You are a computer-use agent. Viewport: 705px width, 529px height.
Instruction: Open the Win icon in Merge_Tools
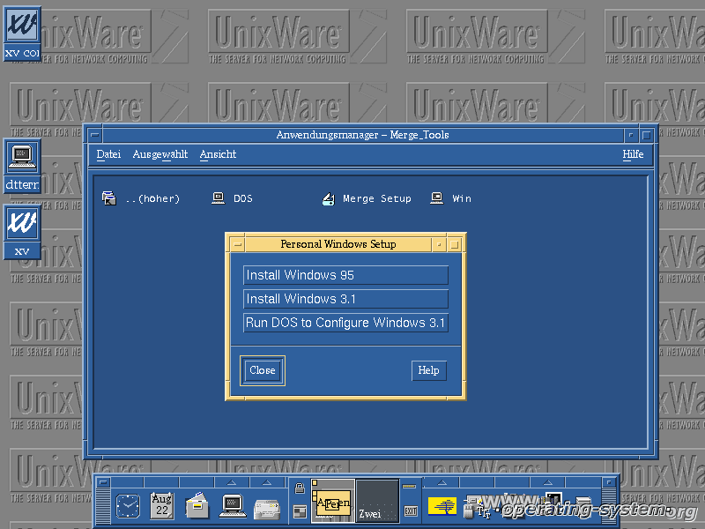point(436,197)
